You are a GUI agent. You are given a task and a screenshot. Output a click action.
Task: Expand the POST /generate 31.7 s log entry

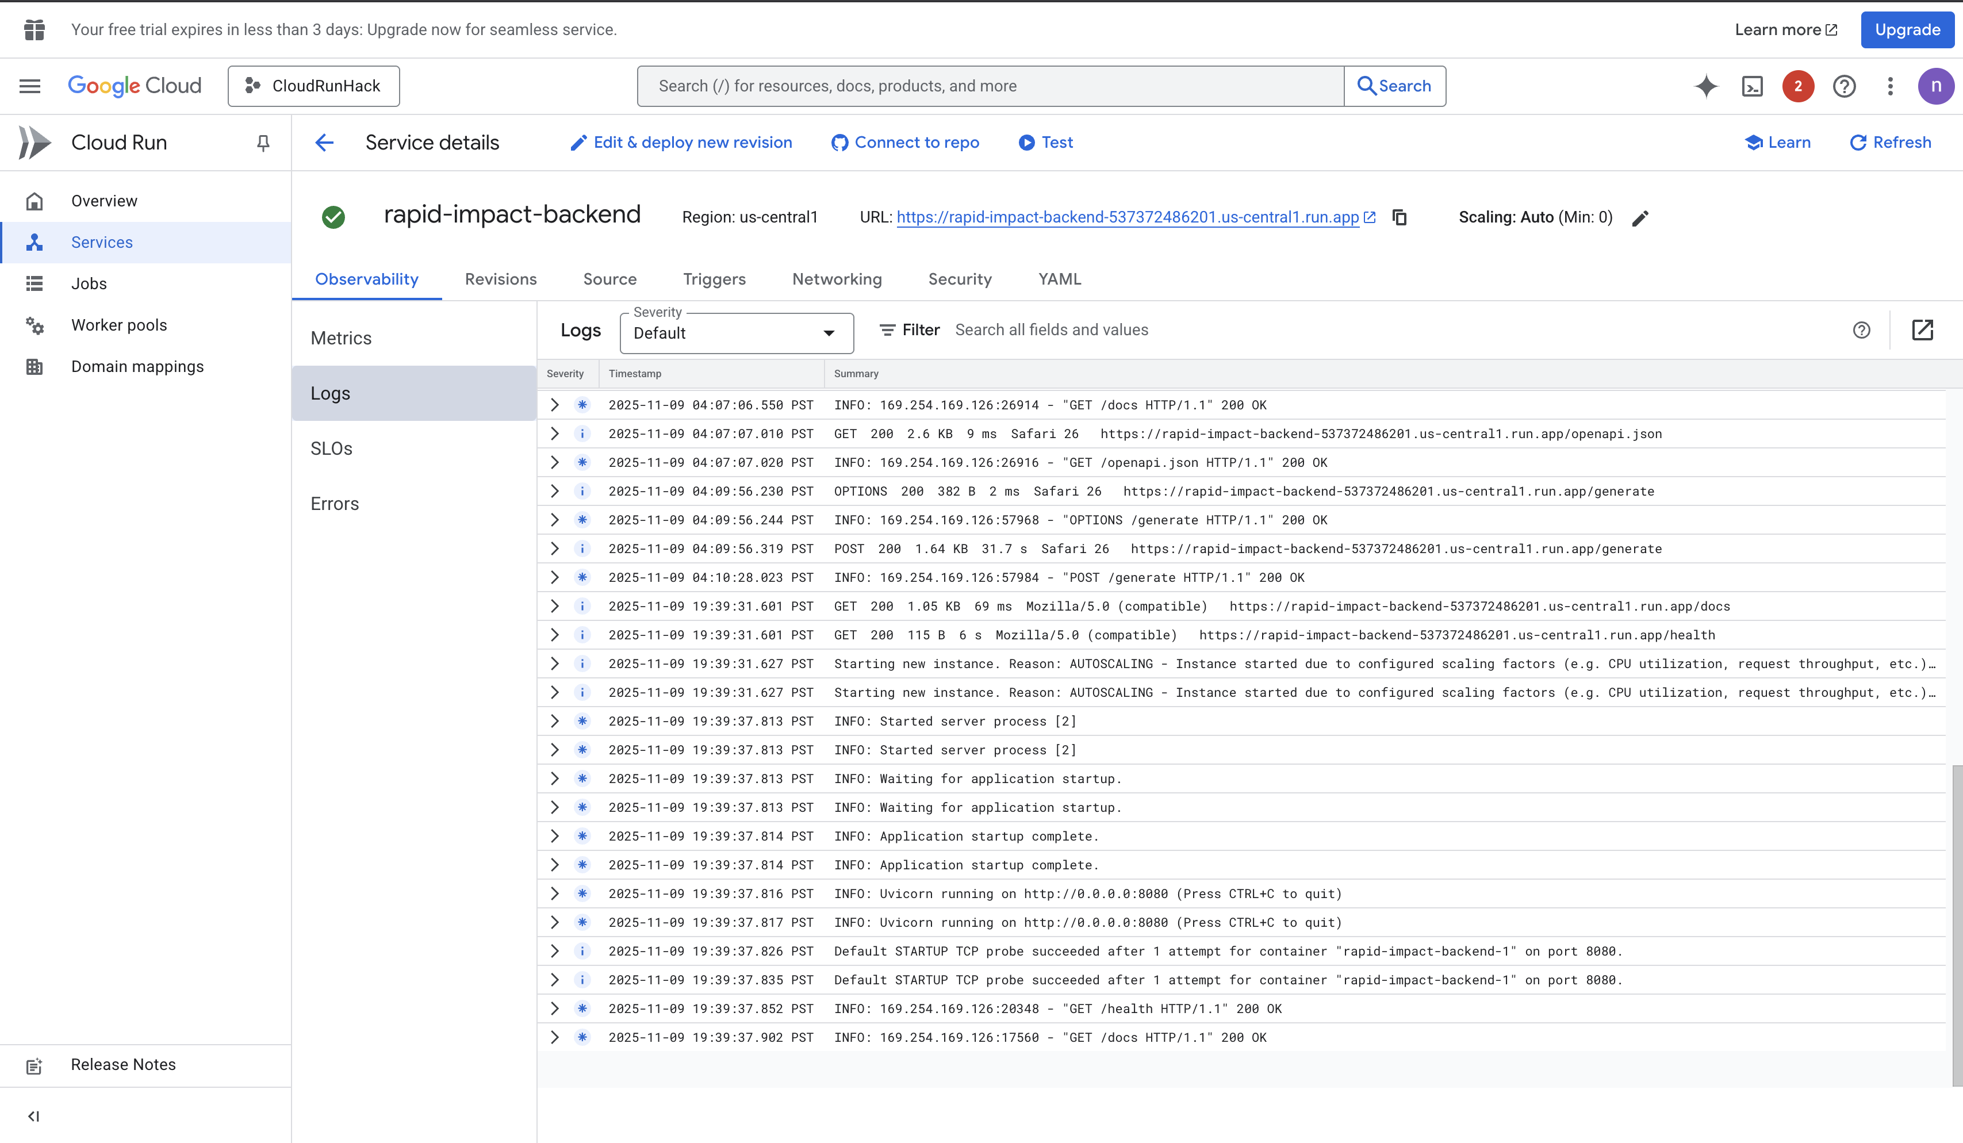click(x=555, y=549)
